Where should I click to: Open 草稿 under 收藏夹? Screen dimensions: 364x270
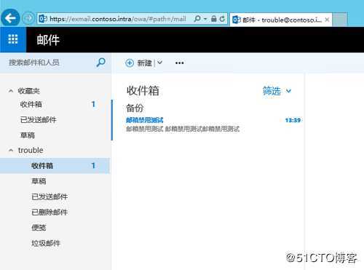(x=27, y=135)
